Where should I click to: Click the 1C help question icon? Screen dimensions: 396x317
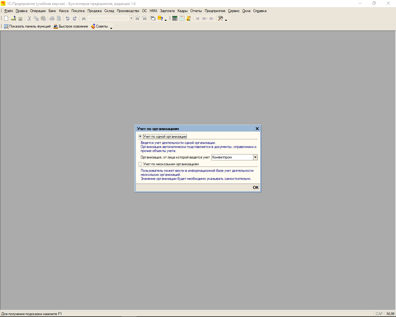coord(160,19)
